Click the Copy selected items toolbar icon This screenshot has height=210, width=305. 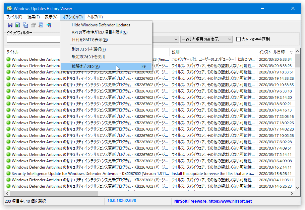pos(25,25)
